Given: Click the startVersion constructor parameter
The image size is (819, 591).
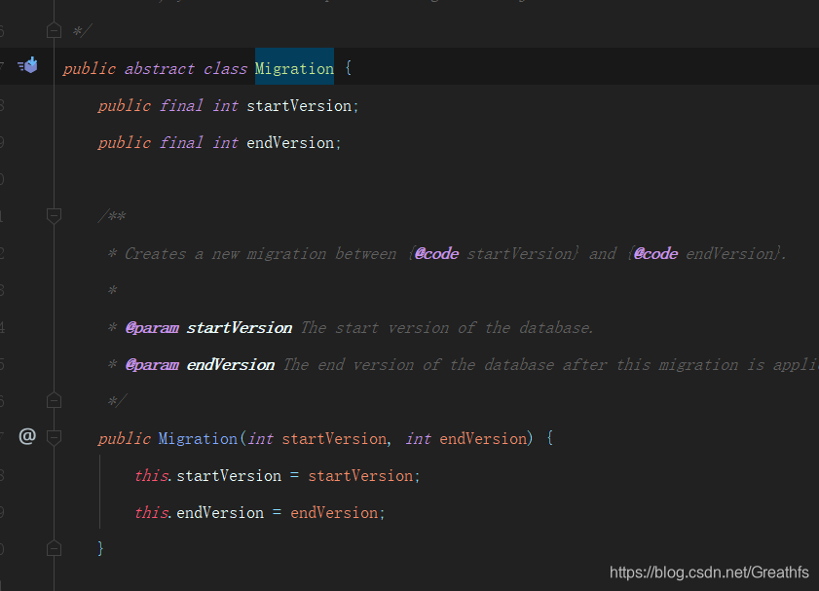Looking at the screenshot, I should (x=334, y=438).
